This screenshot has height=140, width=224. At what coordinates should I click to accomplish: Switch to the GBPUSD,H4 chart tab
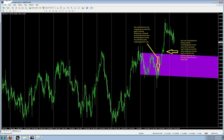tap(15, 131)
